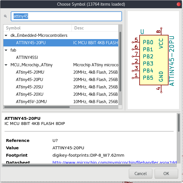The height and width of the screenshot is (183, 183).
Task: Click the Cancel button
Action: click(140, 174)
